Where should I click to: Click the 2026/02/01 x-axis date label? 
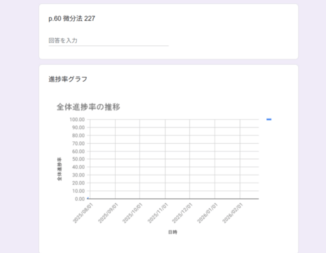tap(233, 213)
